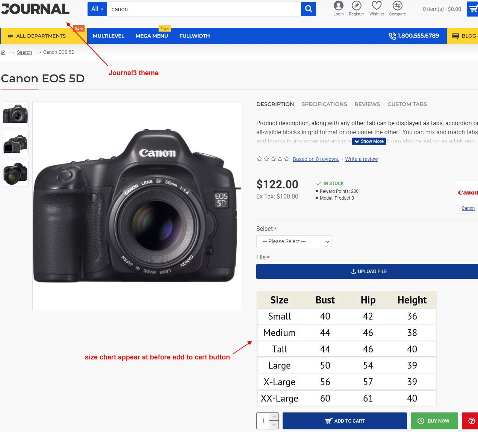Open the Login account icon
The width and height of the screenshot is (478, 432).
click(x=338, y=6)
